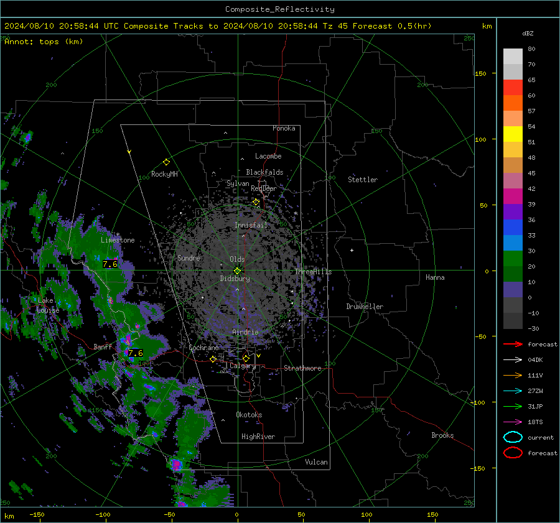This screenshot has width=560, height=523.
Task: Click the magenta 18TS arrow legend entry
Action: pyautogui.click(x=513, y=422)
